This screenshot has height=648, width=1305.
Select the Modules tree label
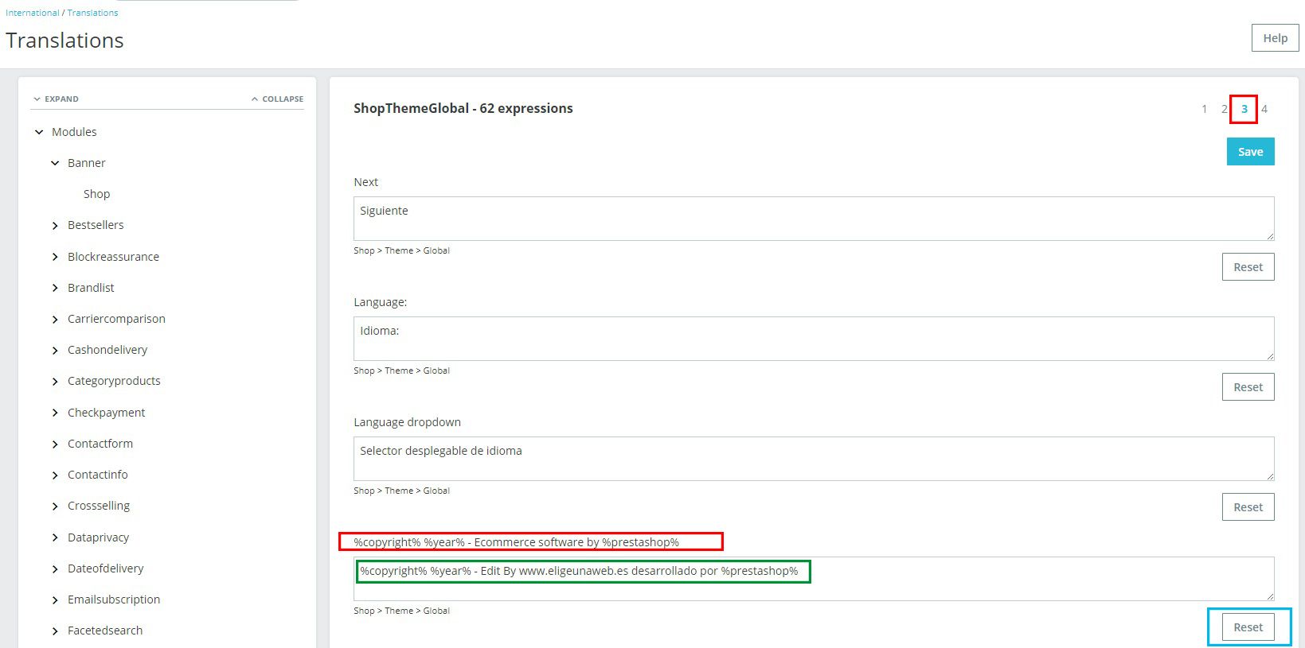[x=74, y=132]
